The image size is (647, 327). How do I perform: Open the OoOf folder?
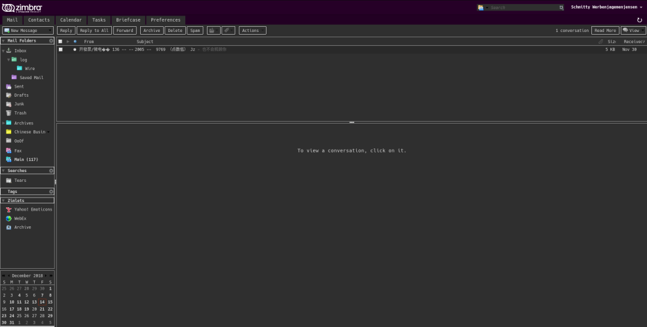click(19, 141)
